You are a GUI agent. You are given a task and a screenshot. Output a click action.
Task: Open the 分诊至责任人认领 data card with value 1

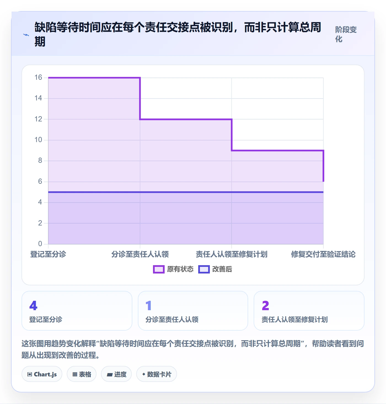pos(193,311)
